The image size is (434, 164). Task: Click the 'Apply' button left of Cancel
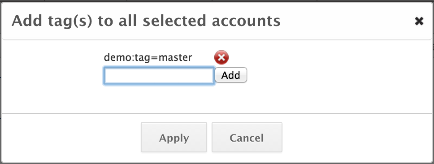(x=174, y=137)
